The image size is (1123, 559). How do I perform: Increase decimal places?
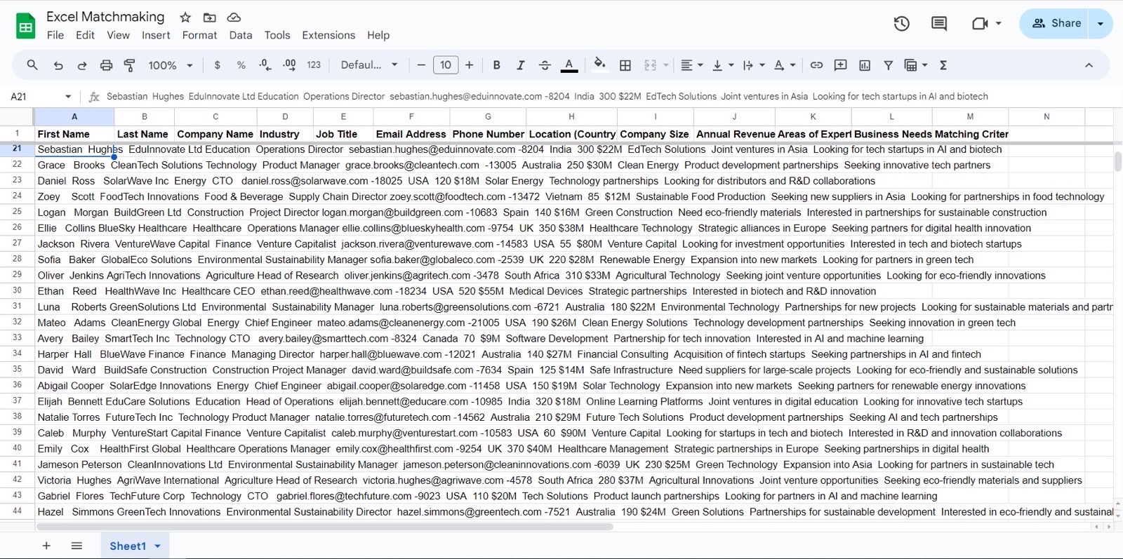point(289,65)
